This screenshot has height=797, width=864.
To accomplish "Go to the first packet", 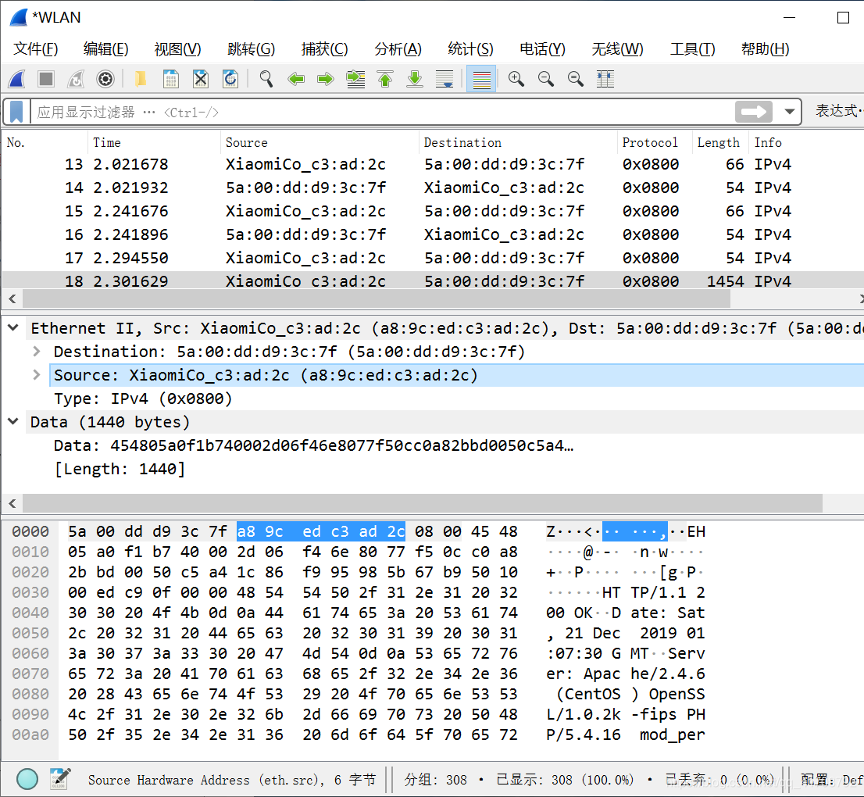I will pyautogui.click(x=385, y=80).
